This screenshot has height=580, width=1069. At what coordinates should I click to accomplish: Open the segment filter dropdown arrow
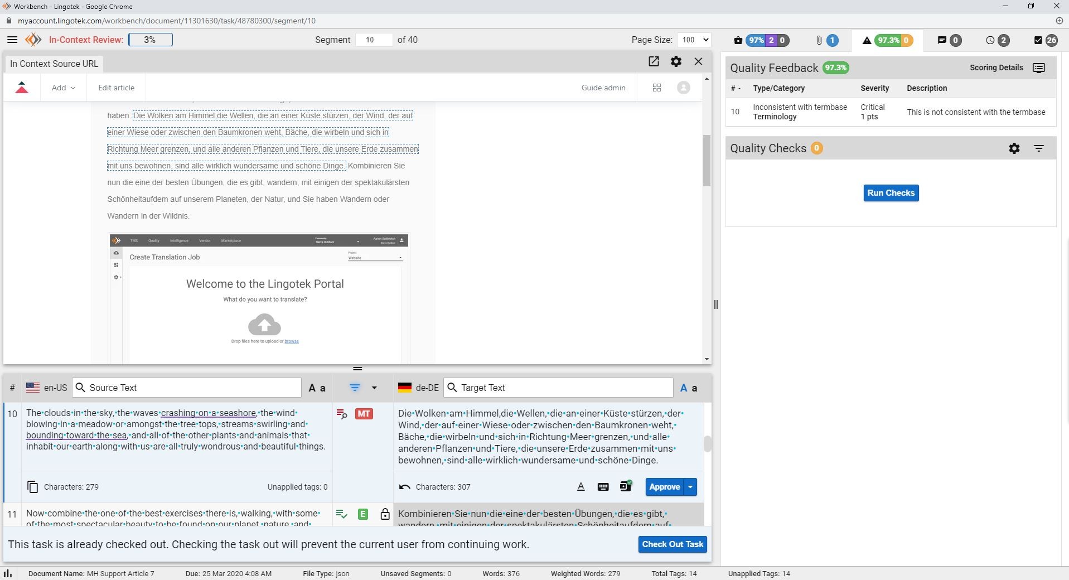pos(374,388)
